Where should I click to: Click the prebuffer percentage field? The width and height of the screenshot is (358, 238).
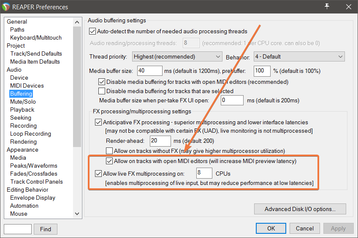click(x=262, y=71)
